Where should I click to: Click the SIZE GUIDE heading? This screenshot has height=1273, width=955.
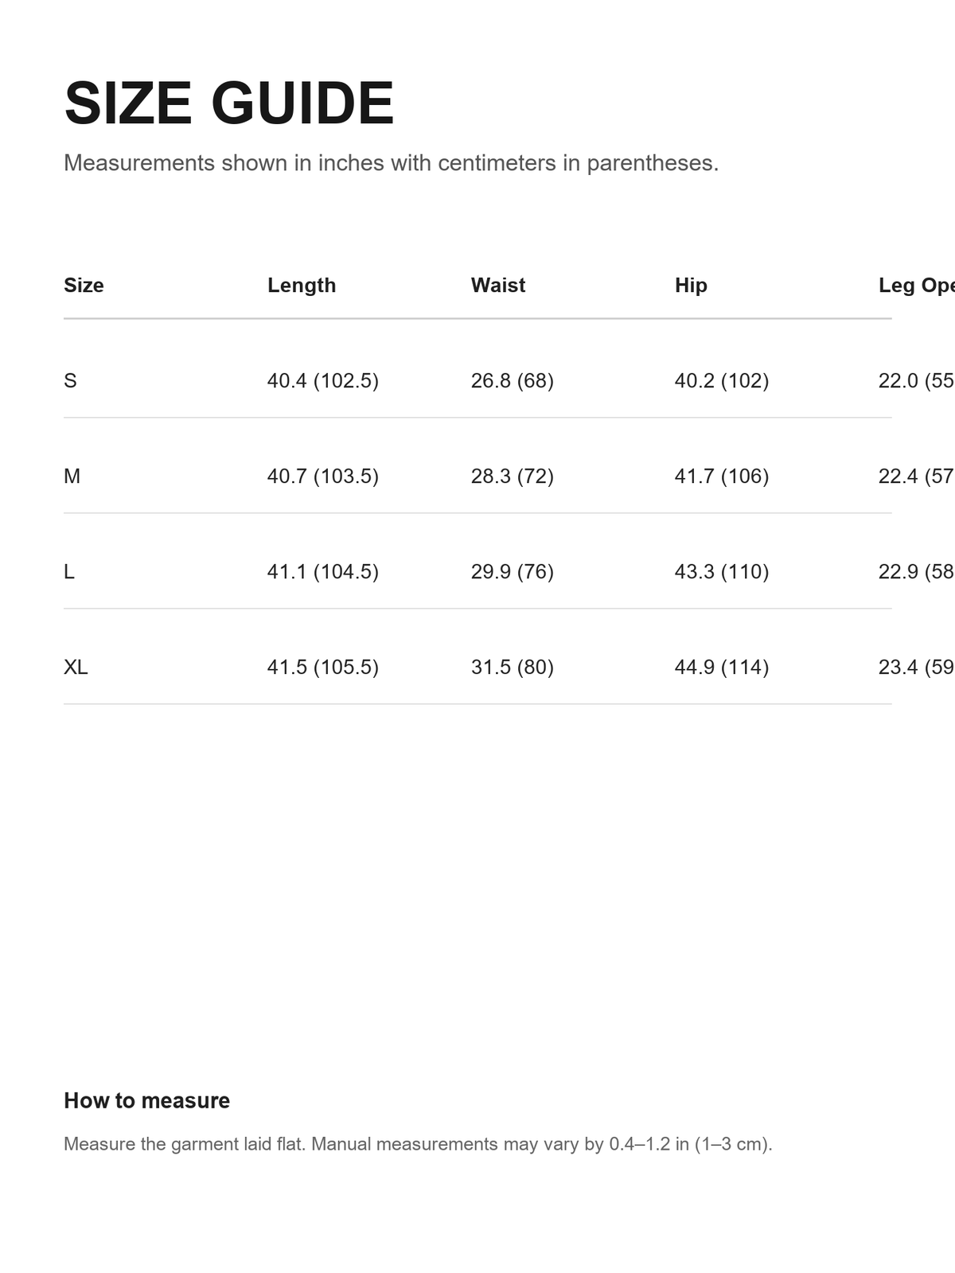(x=229, y=103)
